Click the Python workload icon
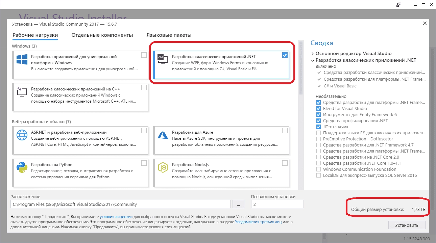Screen dimensions: 436x243 point(22,168)
